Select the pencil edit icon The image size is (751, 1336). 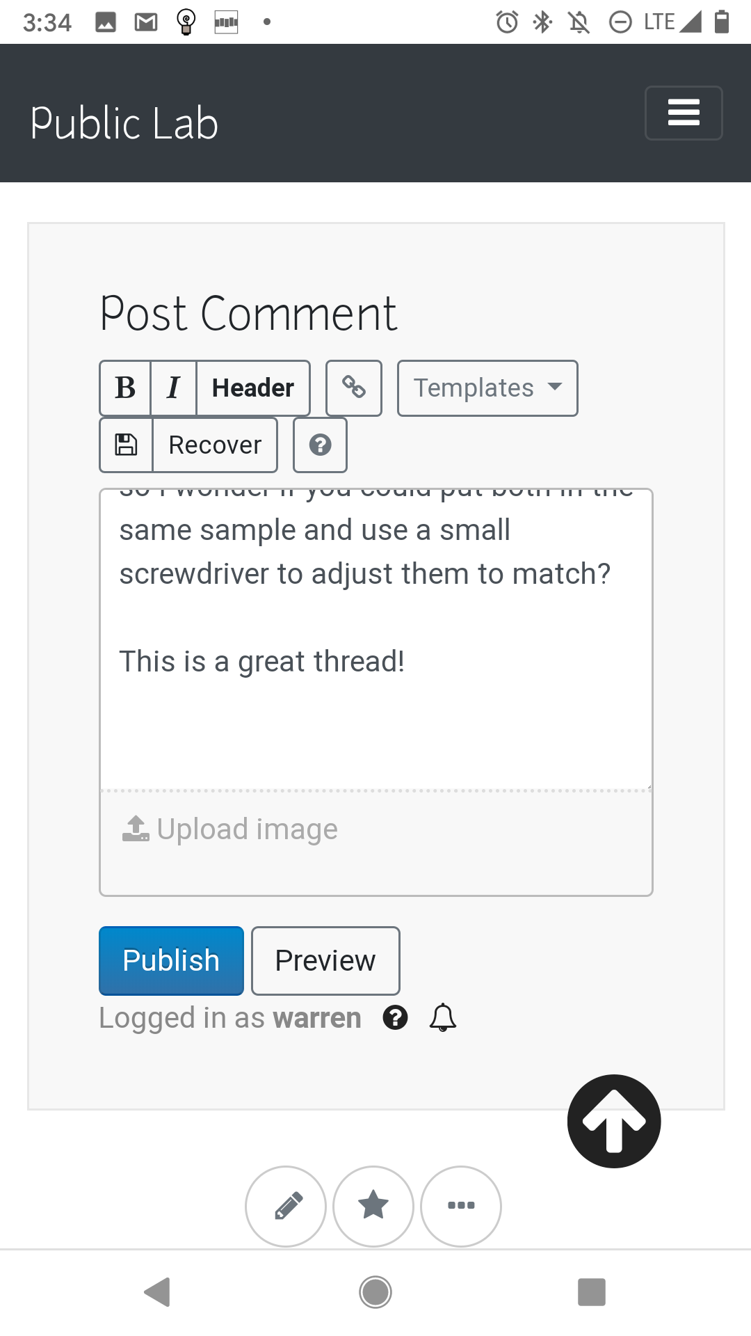pos(285,1207)
